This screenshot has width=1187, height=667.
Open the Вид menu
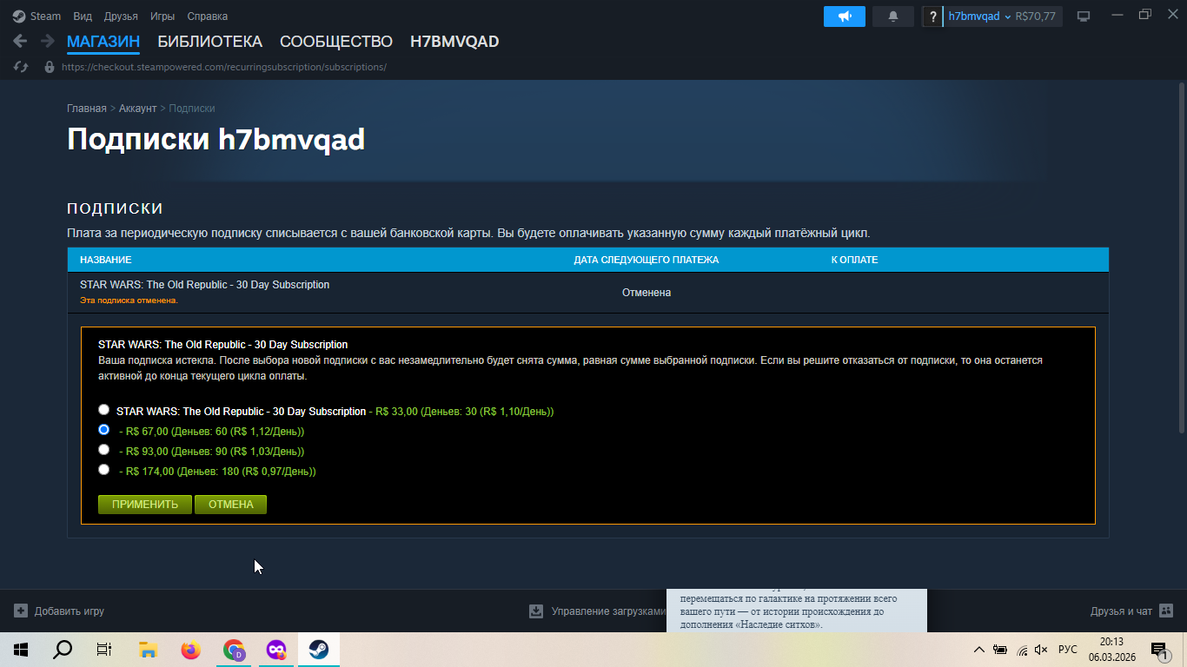pos(83,17)
